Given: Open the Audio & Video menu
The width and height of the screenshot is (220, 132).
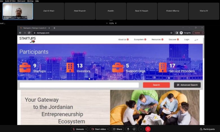Looking at the screenshot, I should pos(10,1).
